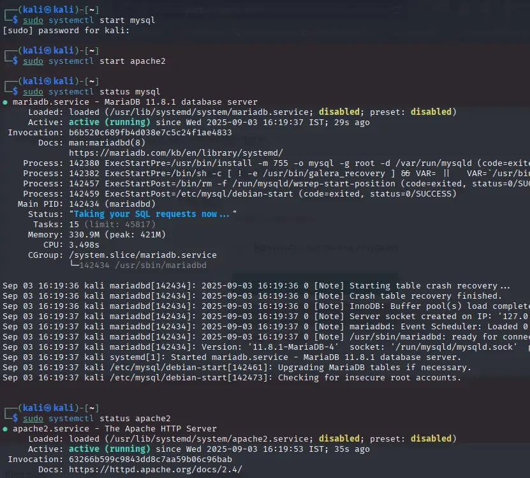The height and width of the screenshot is (478, 530).
Task: Click the 'Taking your SQL requests now...' status text
Action: 153,214
